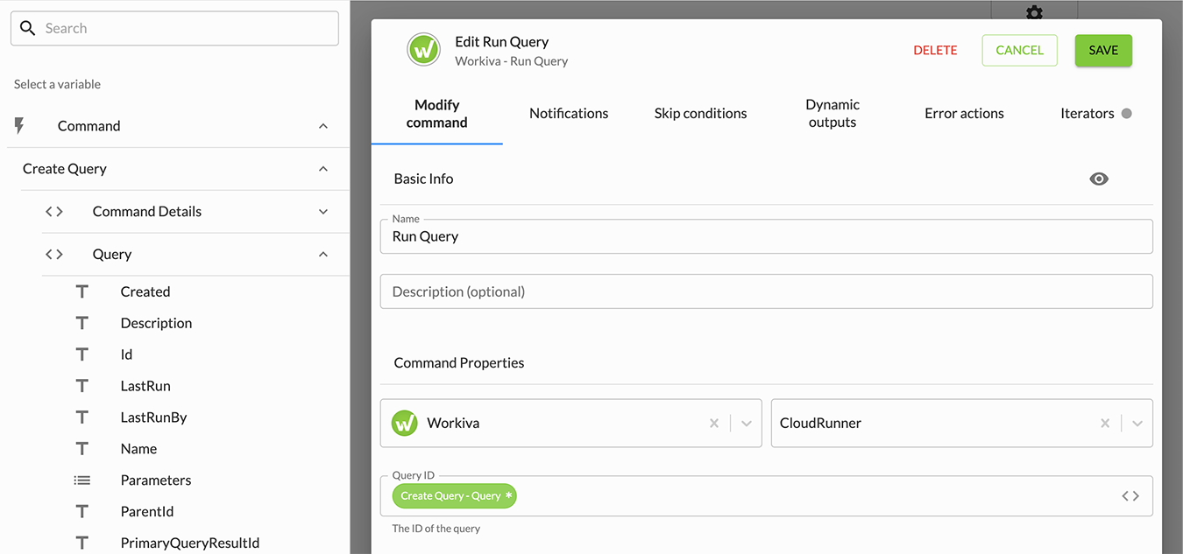1183x554 pixels.
Task: Select the Parameters variable
Action: pos(156,480)
